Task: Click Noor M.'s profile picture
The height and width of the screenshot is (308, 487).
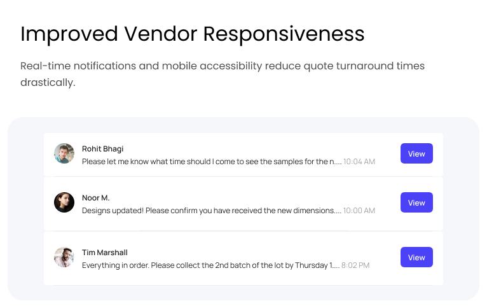Action: [64, 202]
